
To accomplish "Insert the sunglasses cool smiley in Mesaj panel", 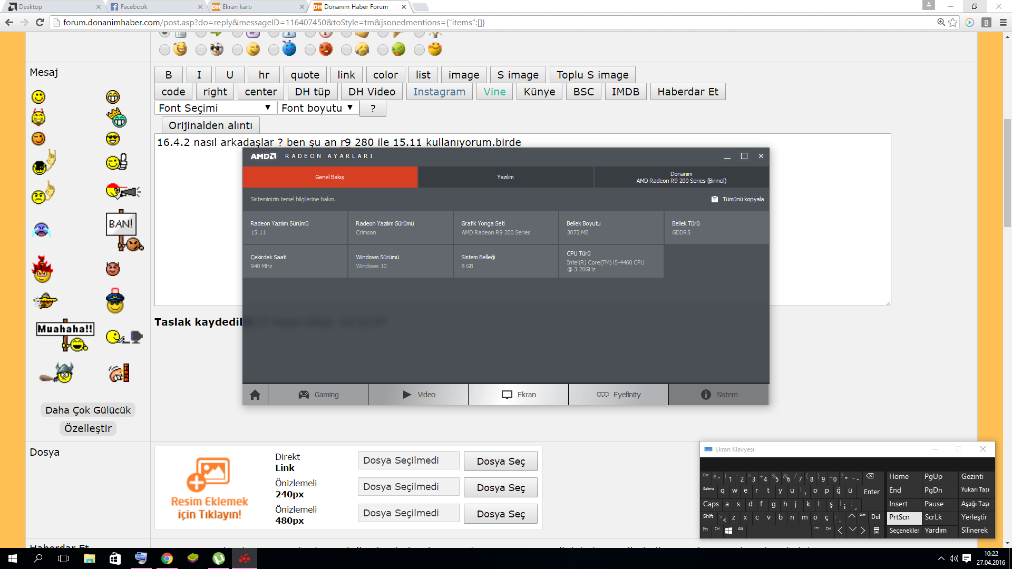I will (x=113, y=139).
